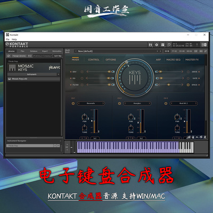Image resolution: width=213 pixels, height=213 pixels.
Task: Click the save instrument disk icon
Action: coord(150,45)
